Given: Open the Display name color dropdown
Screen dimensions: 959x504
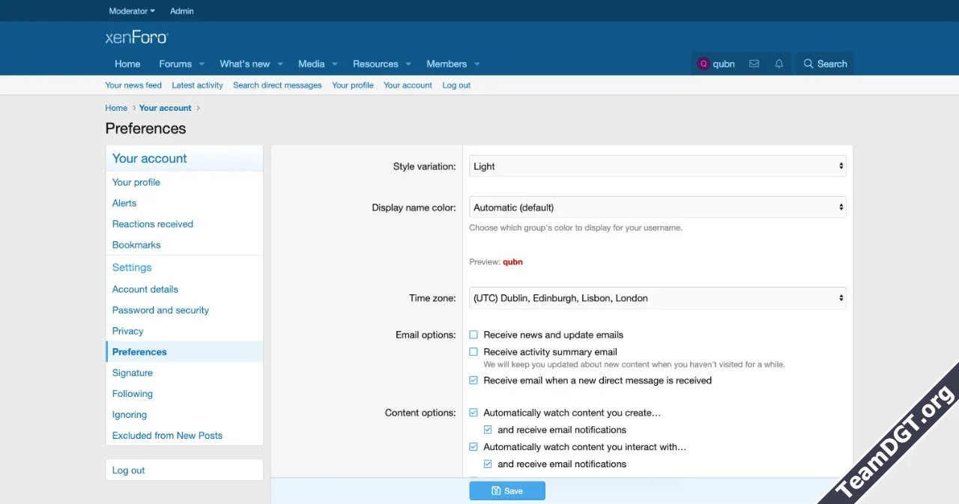Looking at the screenshot, I should 657,207.
